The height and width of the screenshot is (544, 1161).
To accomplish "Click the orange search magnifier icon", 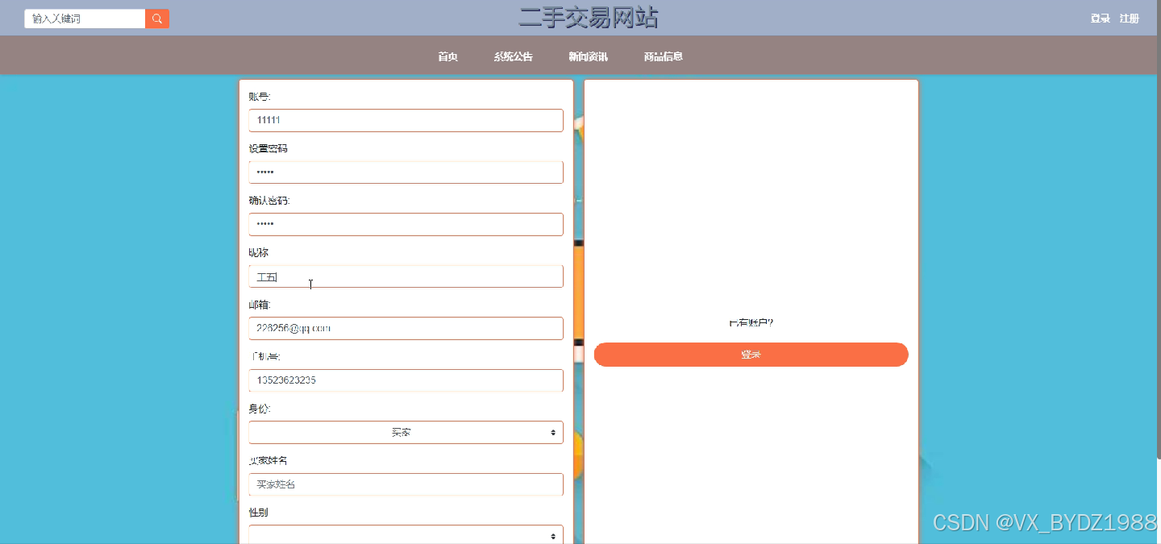I will click(x=157, y=19).
